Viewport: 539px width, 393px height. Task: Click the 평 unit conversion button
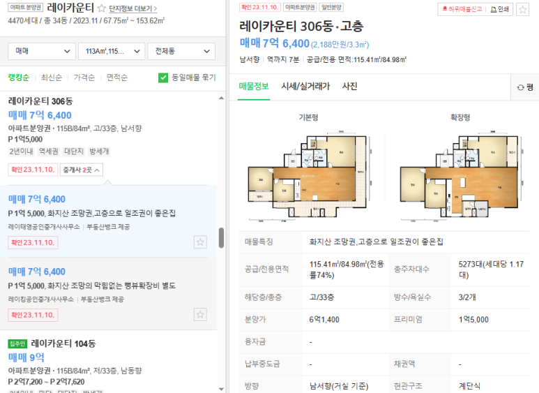525,87
